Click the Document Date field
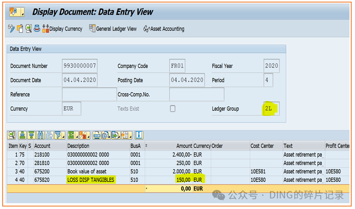Viewport: 355px width, 209px height. (80, 80)
